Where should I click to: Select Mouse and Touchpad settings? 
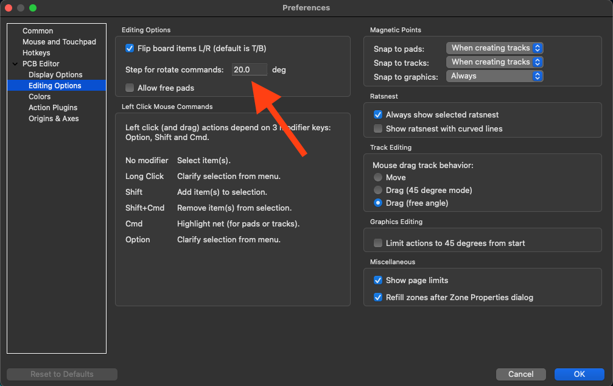(x=59, y=42)
